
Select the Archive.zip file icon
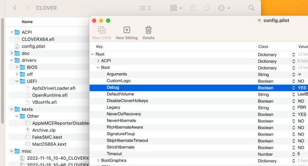[28, 130]
